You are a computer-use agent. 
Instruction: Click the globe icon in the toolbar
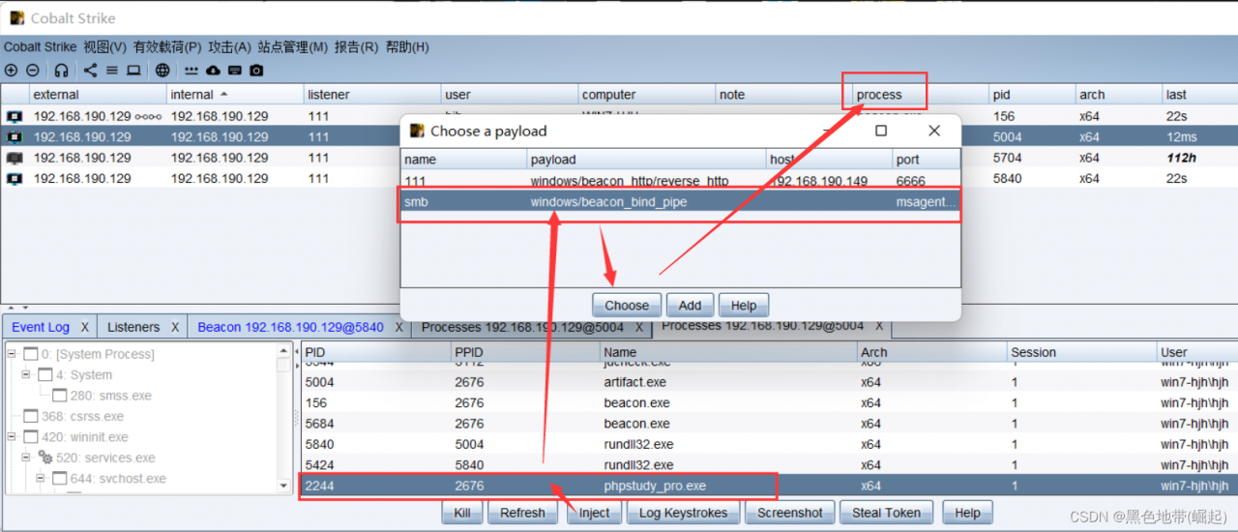click(x=162, y=71)
